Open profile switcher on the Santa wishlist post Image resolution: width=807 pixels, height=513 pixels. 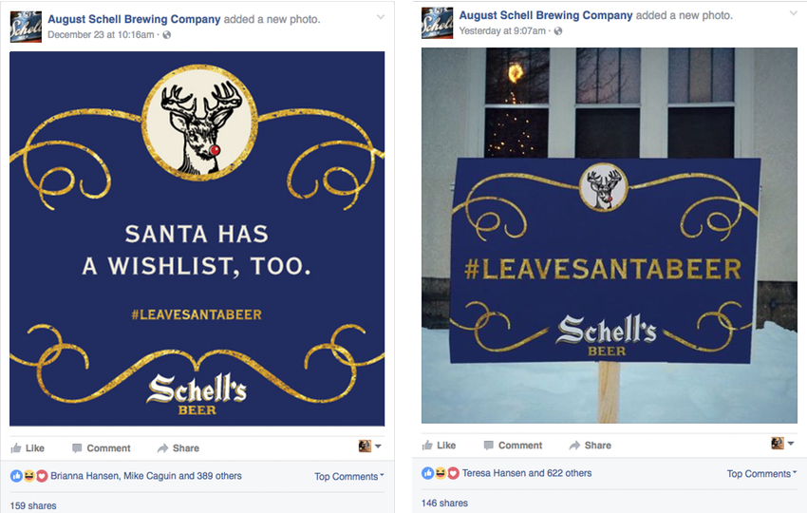click(x=369, y=446)
